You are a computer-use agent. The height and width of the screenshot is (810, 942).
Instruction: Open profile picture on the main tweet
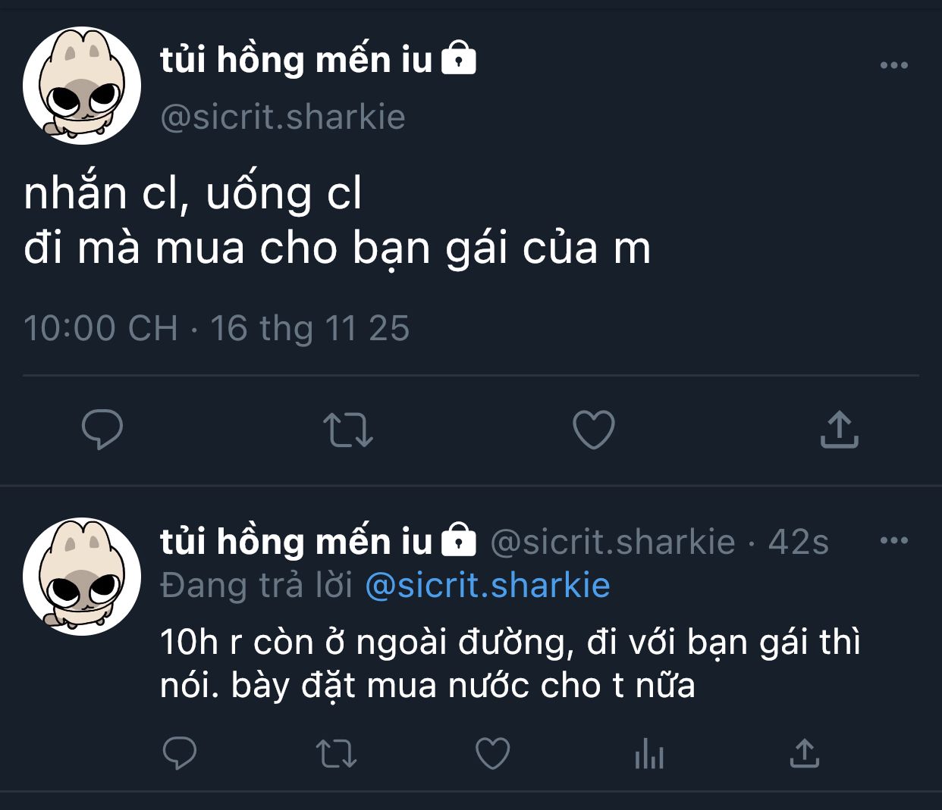82,85
